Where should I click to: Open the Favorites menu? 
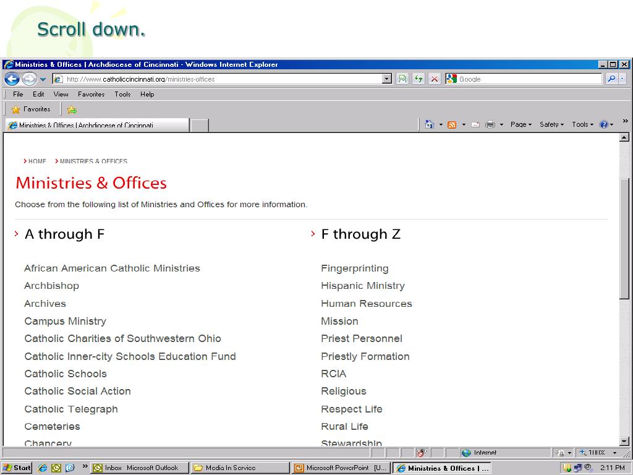[91, 94]
